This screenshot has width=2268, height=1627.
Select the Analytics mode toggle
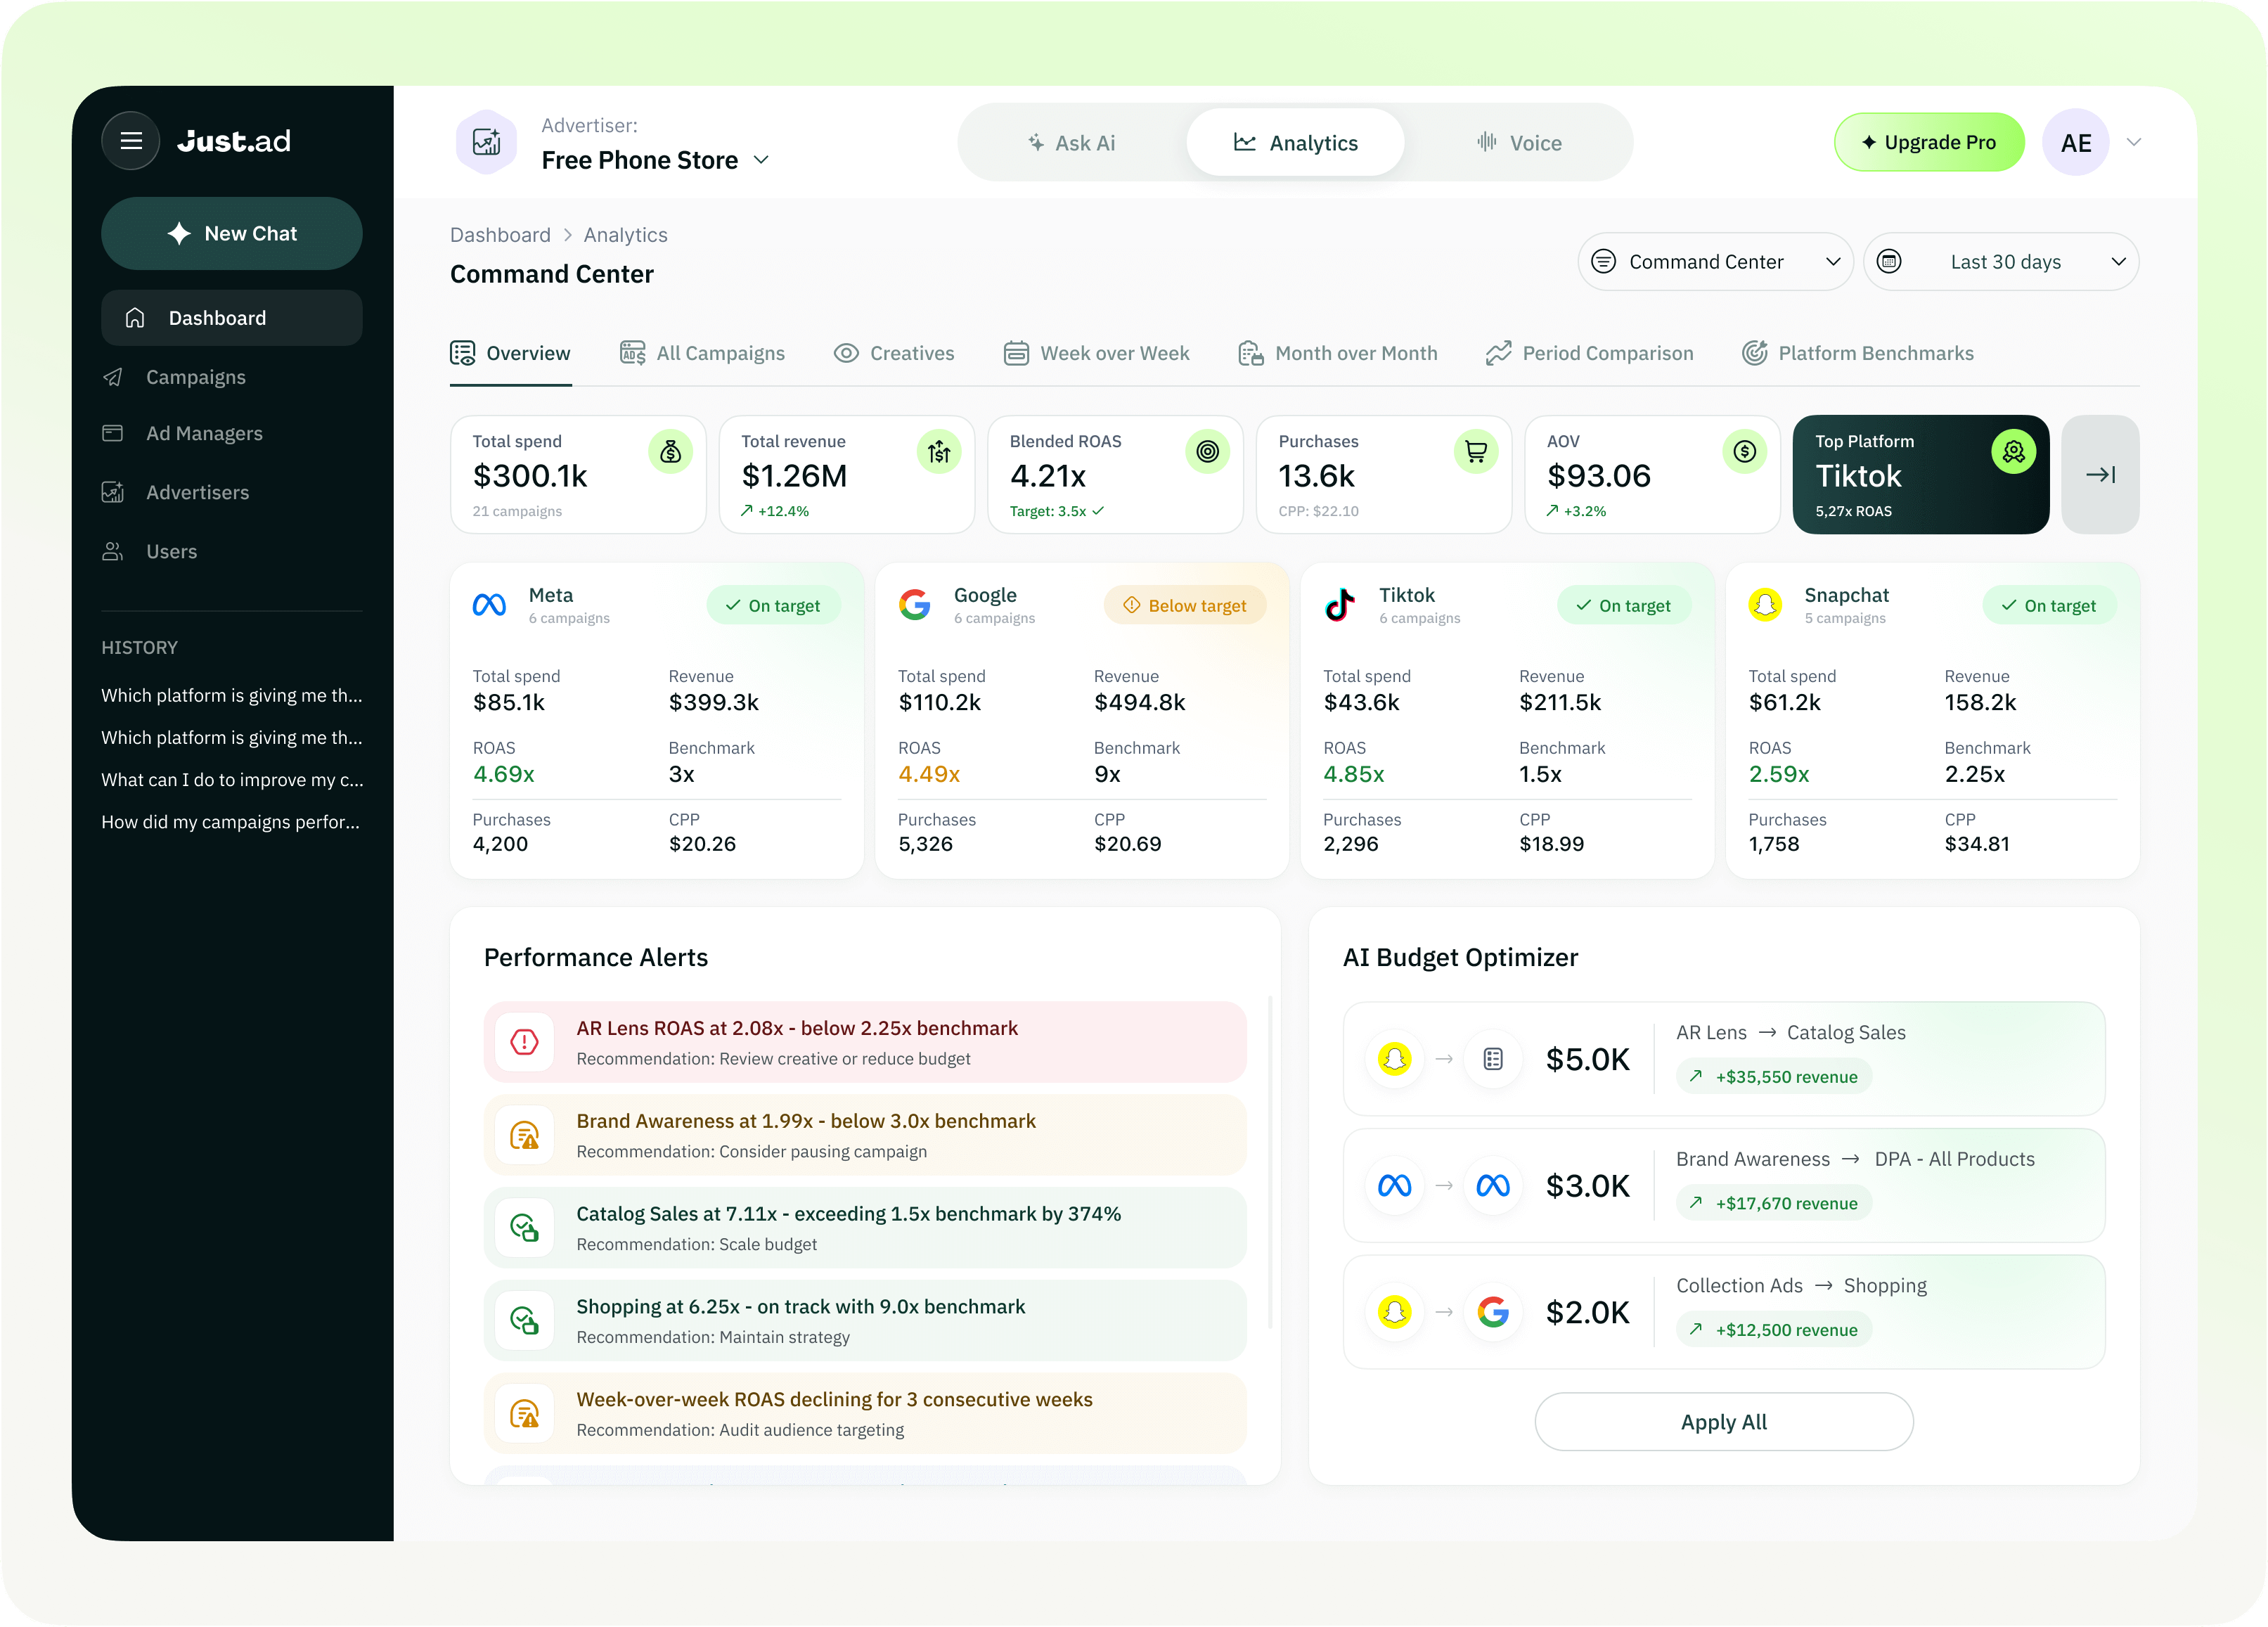tap(1295, 143)
